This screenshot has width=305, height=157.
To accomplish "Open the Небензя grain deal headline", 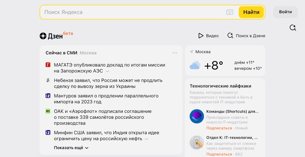I will tap(108, 83).
